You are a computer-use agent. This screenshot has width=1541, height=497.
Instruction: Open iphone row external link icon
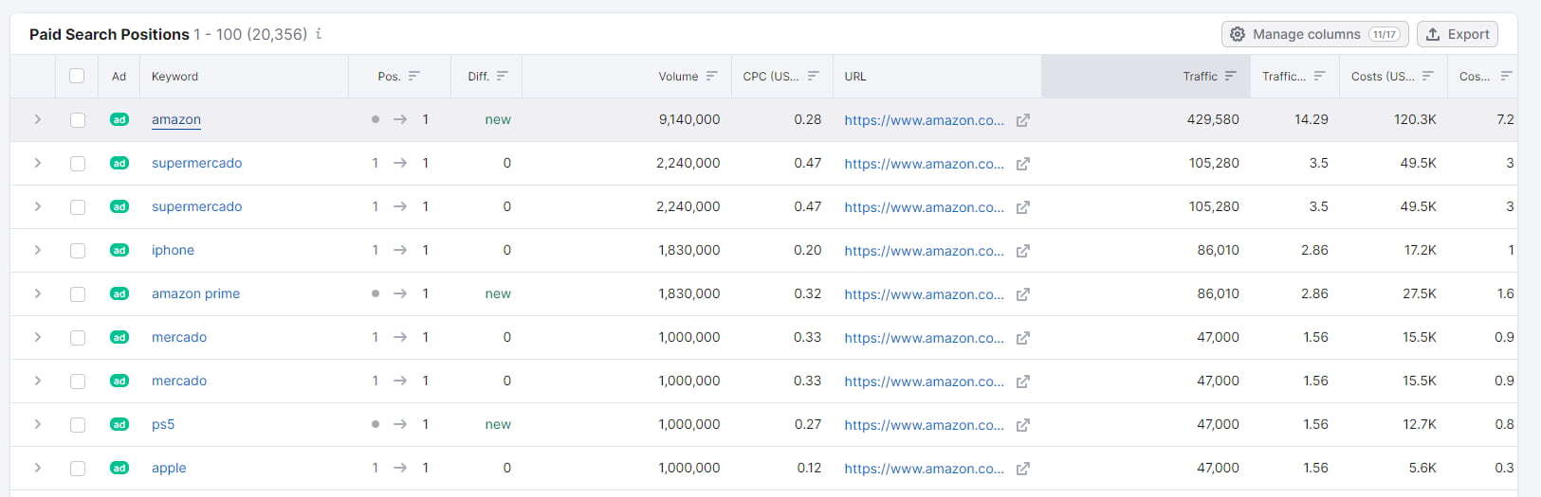point(1022,251)
